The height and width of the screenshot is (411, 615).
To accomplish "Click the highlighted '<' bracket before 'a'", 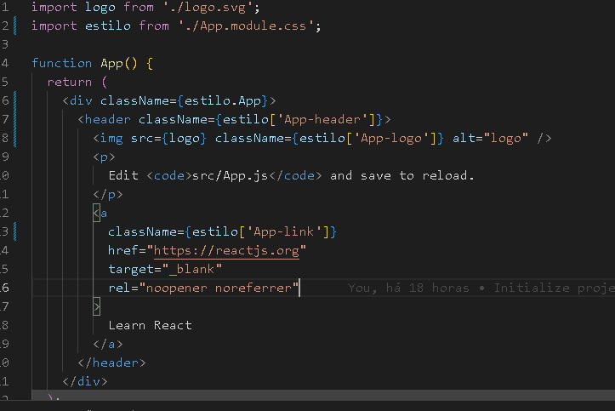I will tap(96, 213).
